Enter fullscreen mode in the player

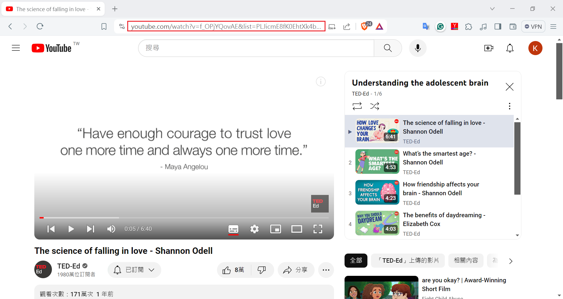(318, 229)
